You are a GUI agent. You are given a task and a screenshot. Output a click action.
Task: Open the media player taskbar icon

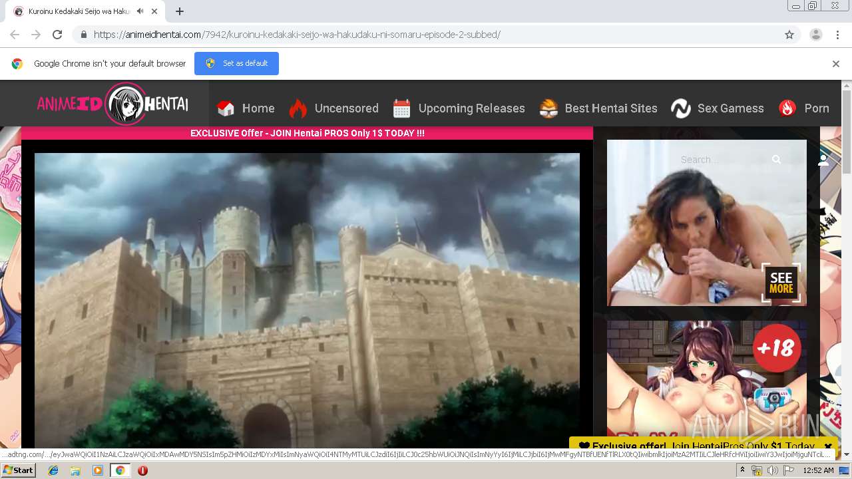pos(98,470)
